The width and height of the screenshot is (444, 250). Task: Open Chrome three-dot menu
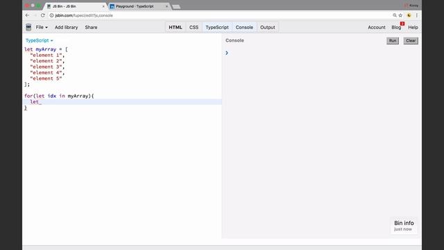point(417,15)
